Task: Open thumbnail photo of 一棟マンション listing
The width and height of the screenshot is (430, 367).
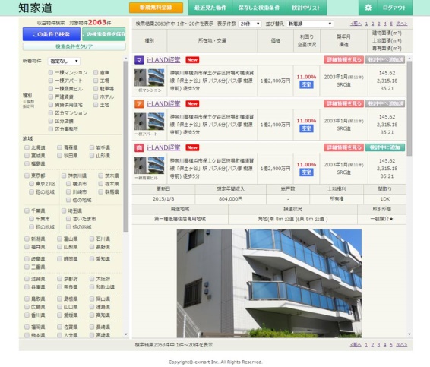Action: pyautogui.click(x=150, y=78)
